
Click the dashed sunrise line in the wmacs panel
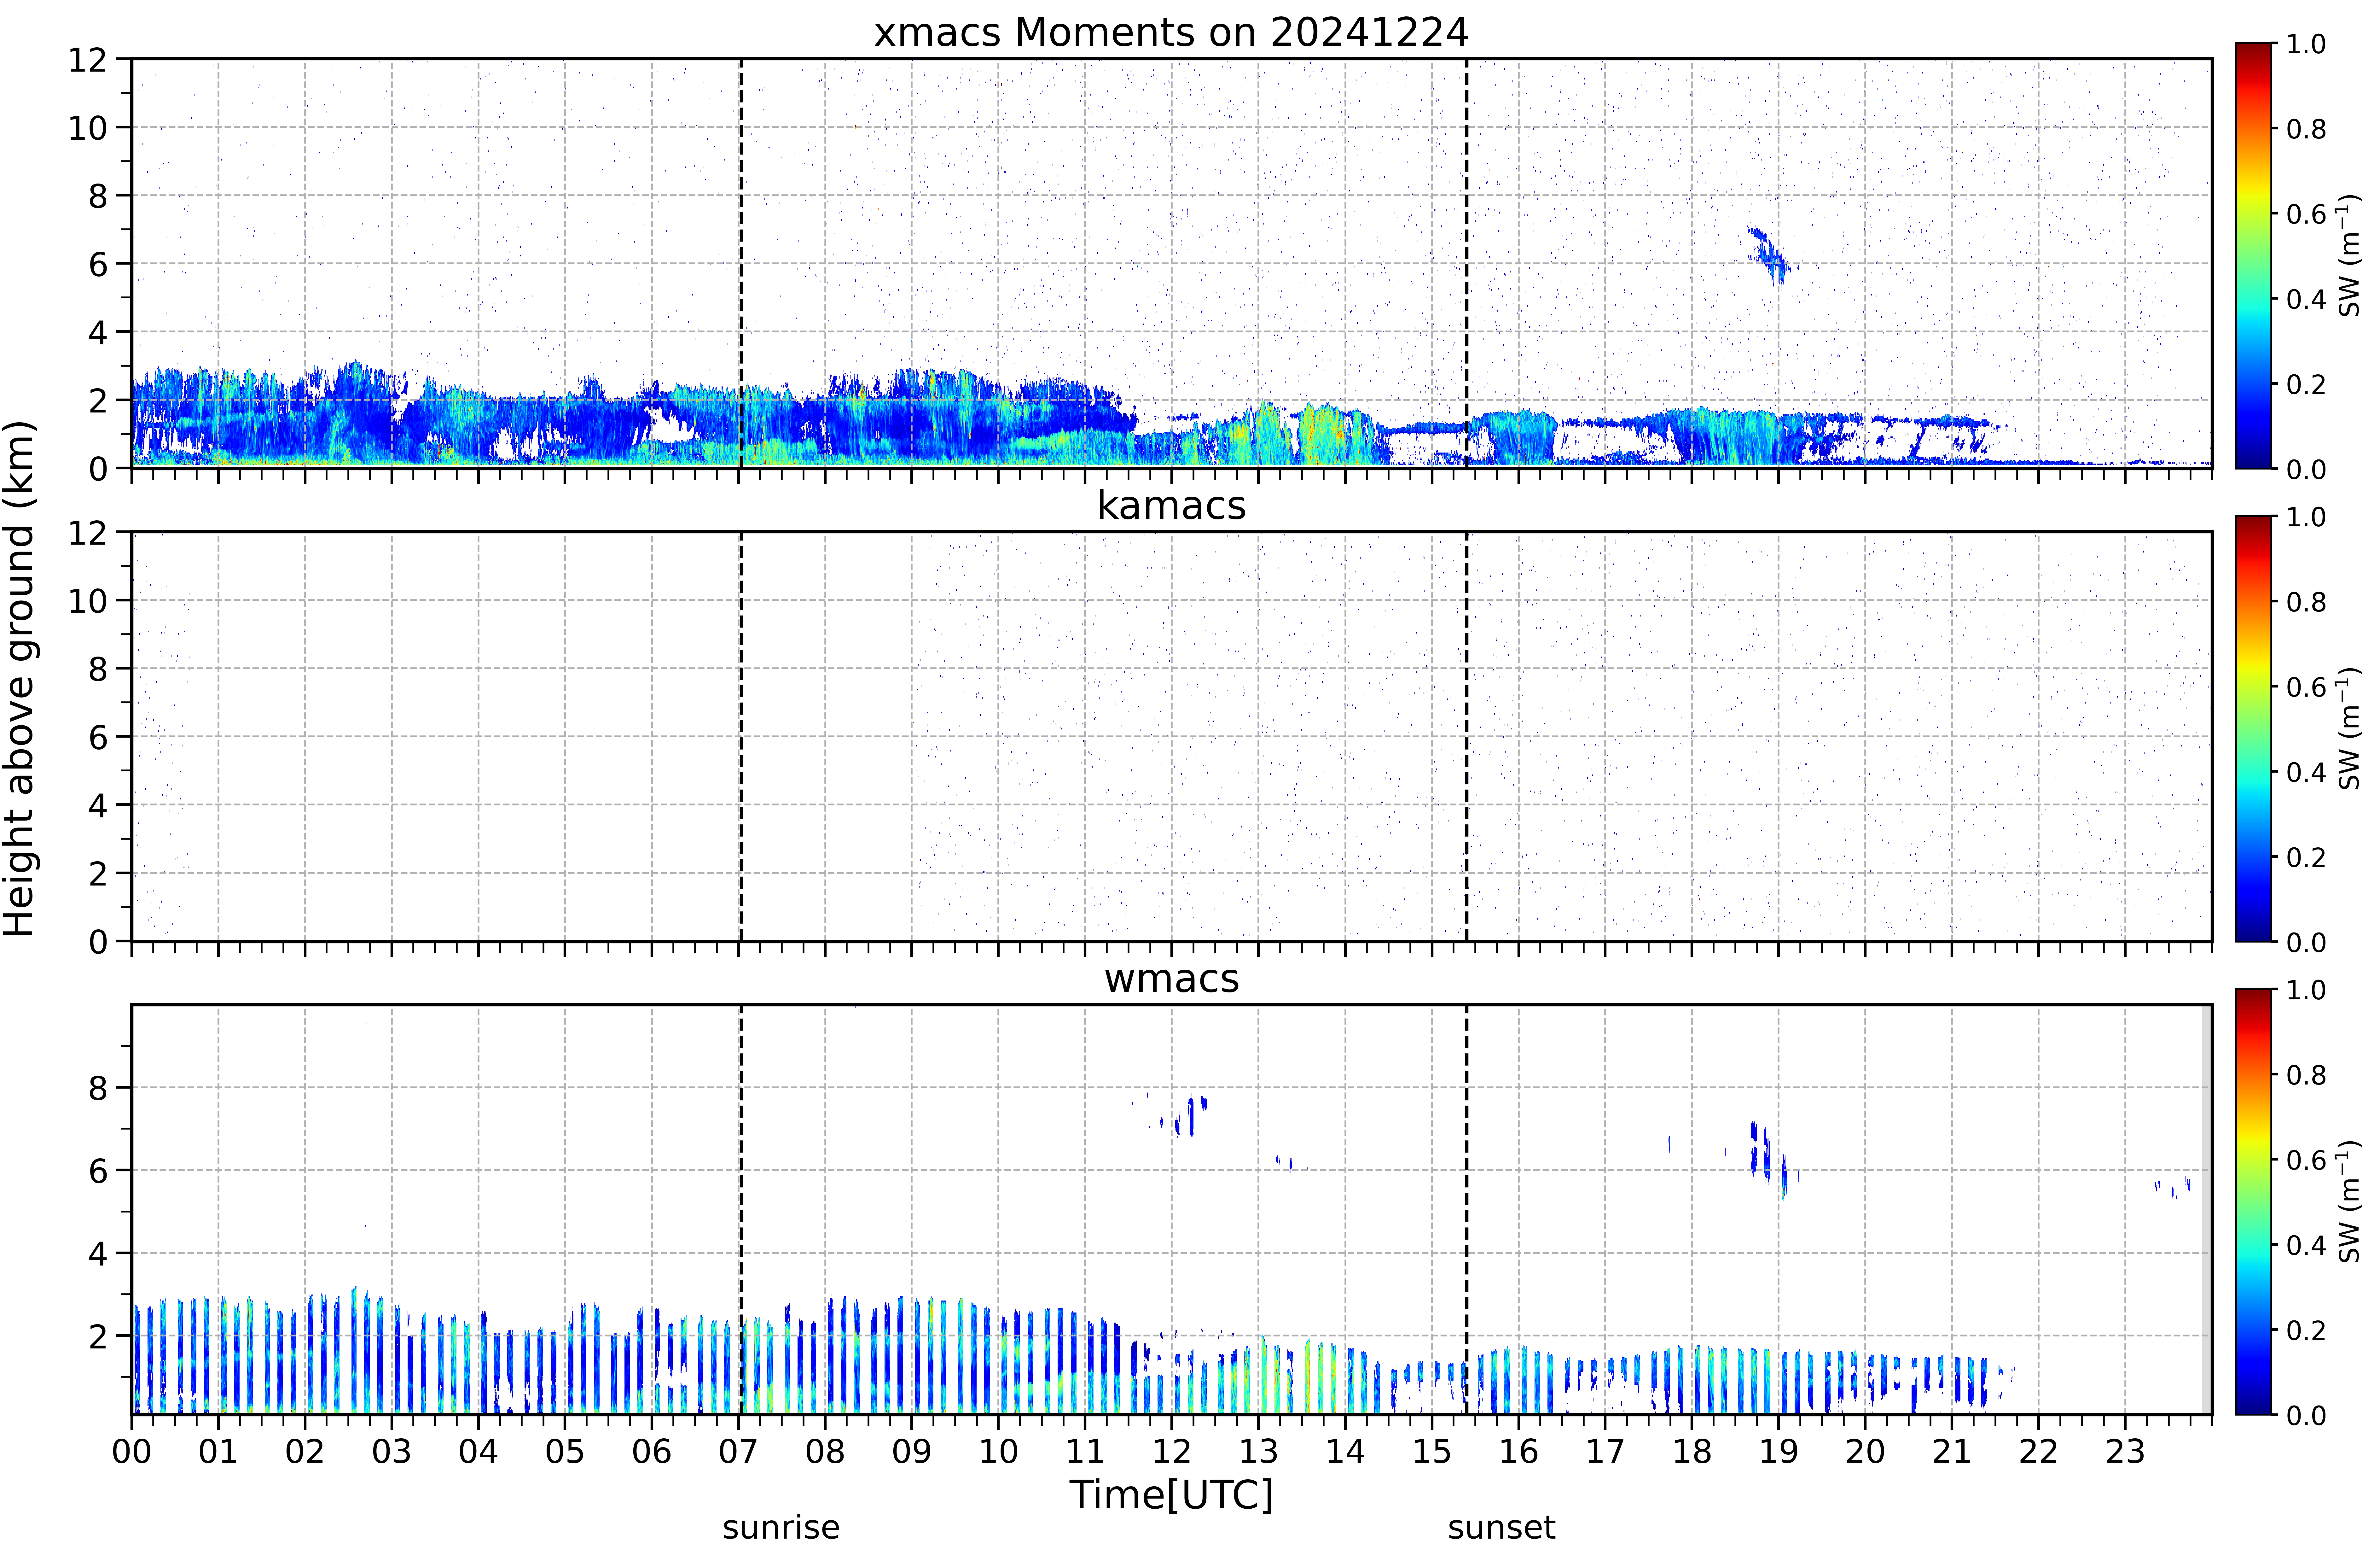(741, 1210)
